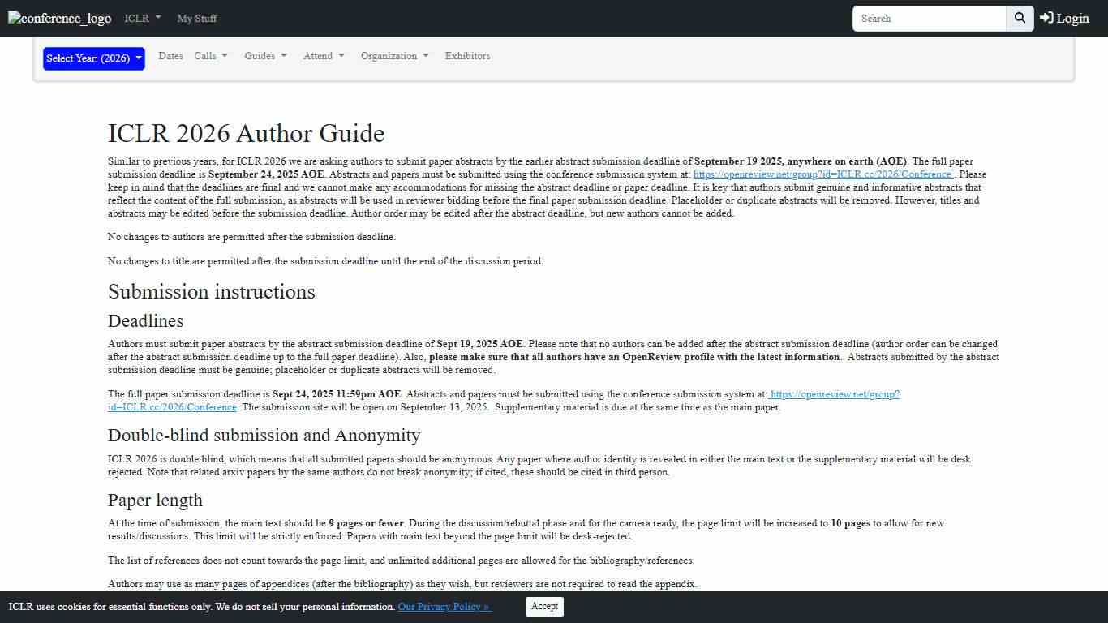This screenshot has height=623, width=1108.
Task: Expand the My Stuff menu
Action: coord(196,18)
